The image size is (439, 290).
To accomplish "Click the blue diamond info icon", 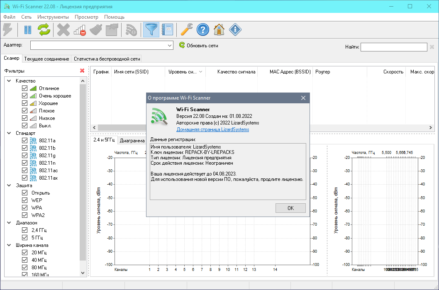I will pos(235,29).
